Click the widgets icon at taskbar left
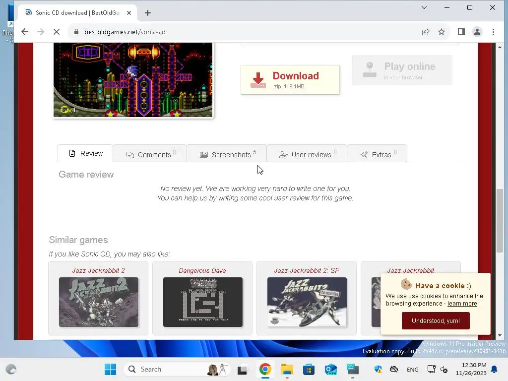Screen dimensions: 508x381 click(x=11, y=369)
